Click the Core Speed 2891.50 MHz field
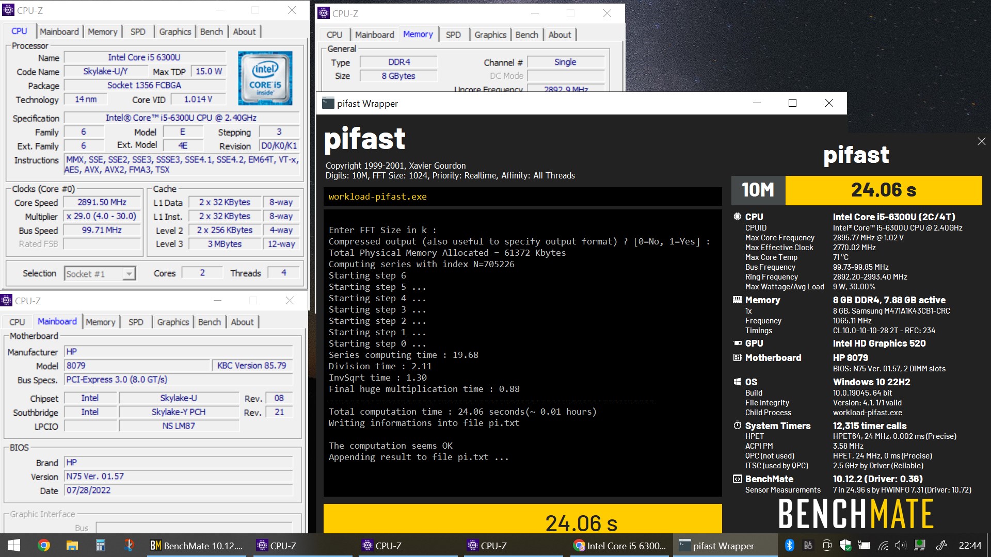The image size is (991, 557). tap(102, 202)
